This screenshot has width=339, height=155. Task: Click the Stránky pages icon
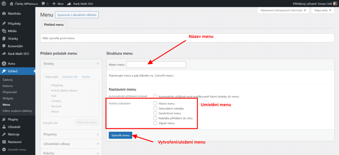tap(4, 39)
